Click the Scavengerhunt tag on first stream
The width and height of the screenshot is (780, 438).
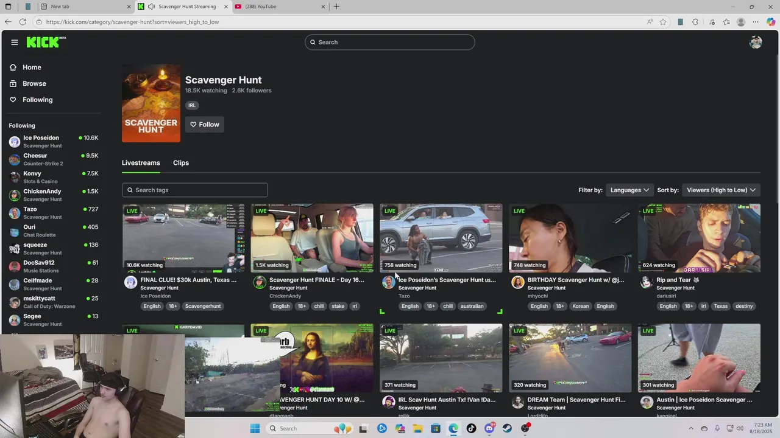(x=203, y=306)
